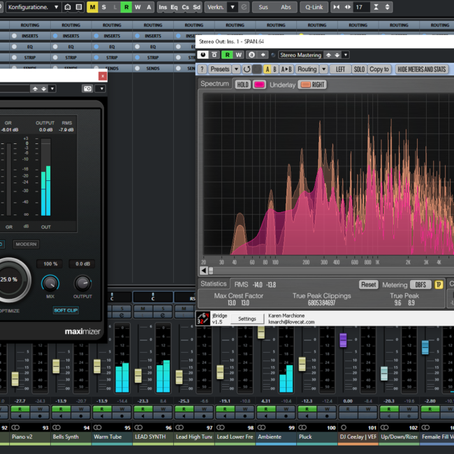The image size is (454, 454).
Task: Toggle Read automation on Piano v2 channel
Action: tap(20, 409)
